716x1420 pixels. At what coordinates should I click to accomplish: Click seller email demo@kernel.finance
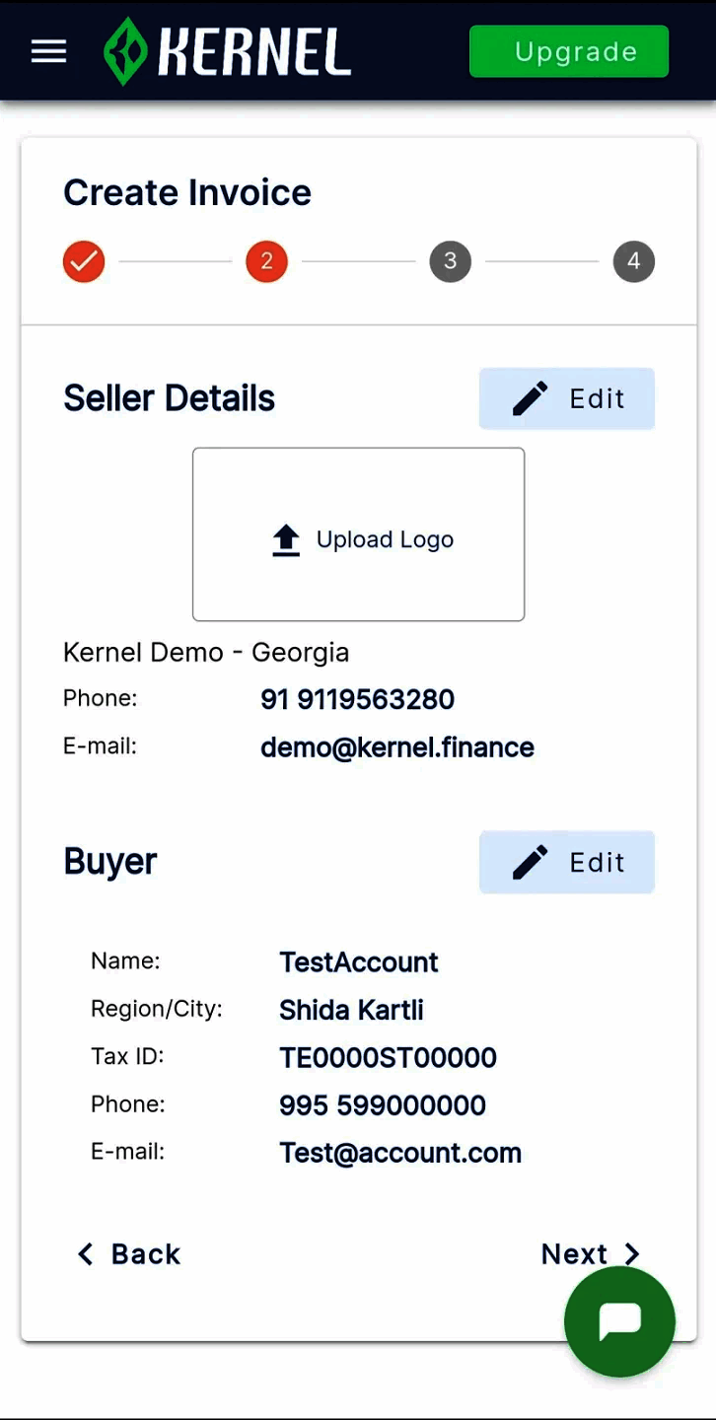[396, 747]
